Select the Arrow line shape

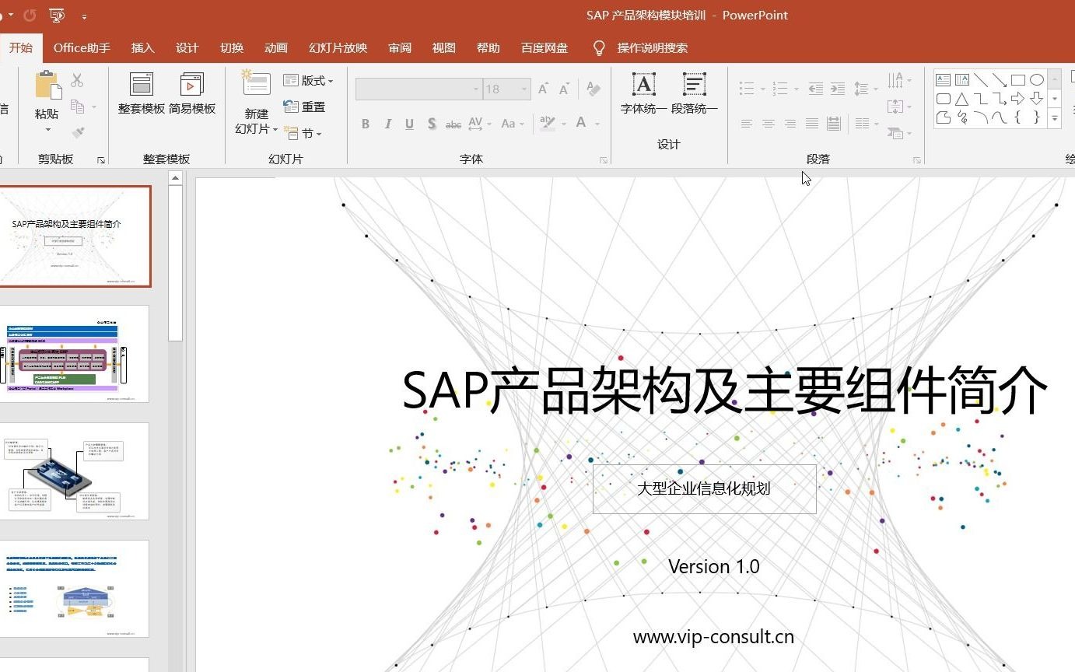pyautogui.click(x=1000, y=79)
